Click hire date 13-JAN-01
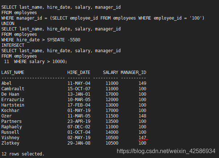Image resolution: width=219 pixels, height=158 pixels. coord(79,94)
